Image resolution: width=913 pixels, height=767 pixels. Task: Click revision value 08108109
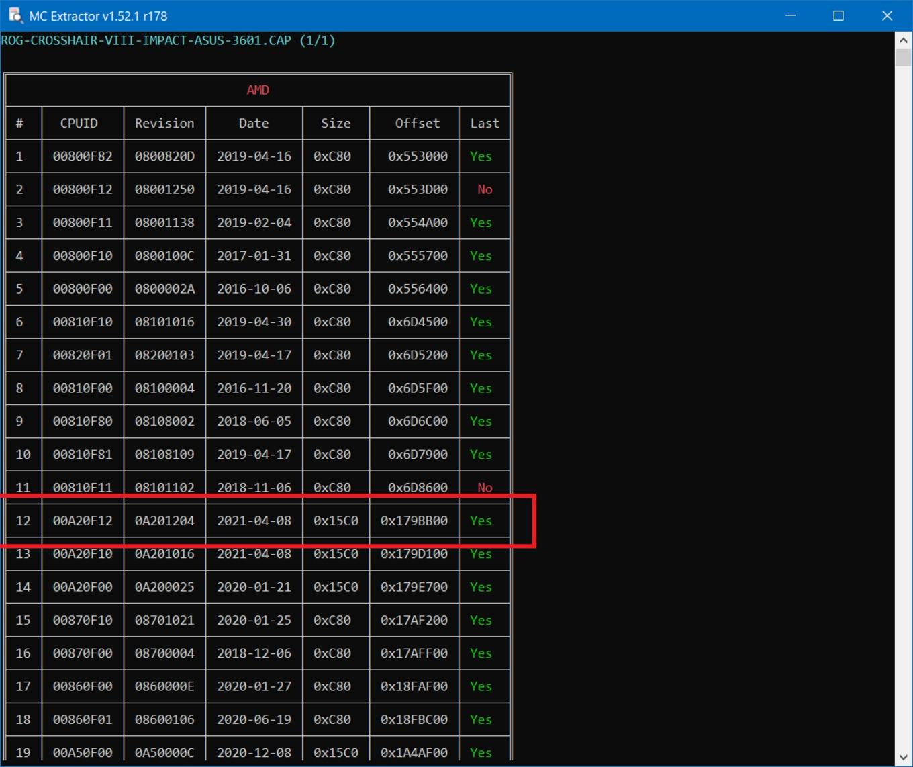pos(164,455)
